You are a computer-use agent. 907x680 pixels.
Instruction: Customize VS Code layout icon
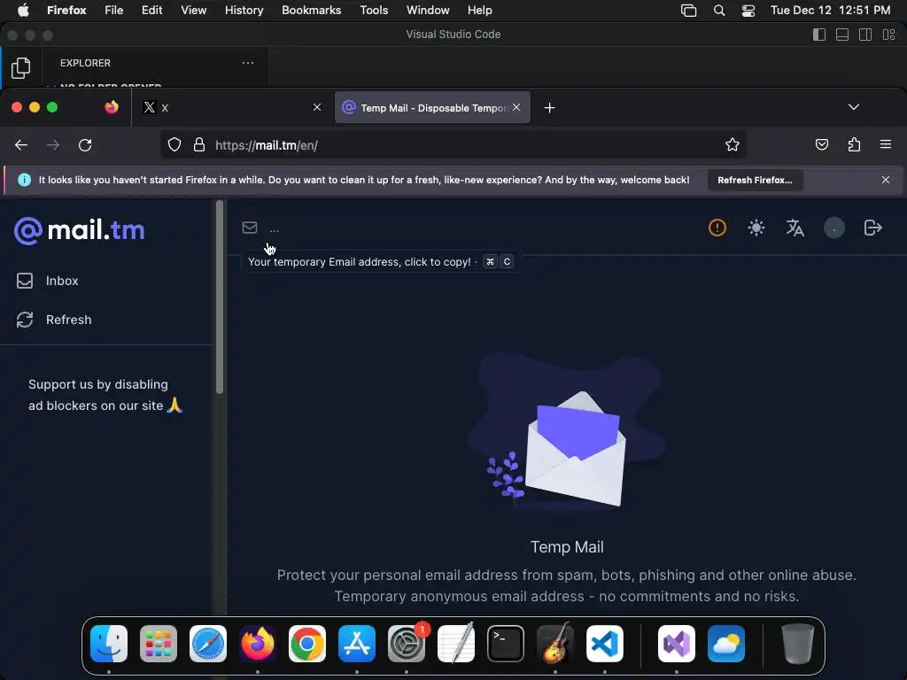pos(888,35)
